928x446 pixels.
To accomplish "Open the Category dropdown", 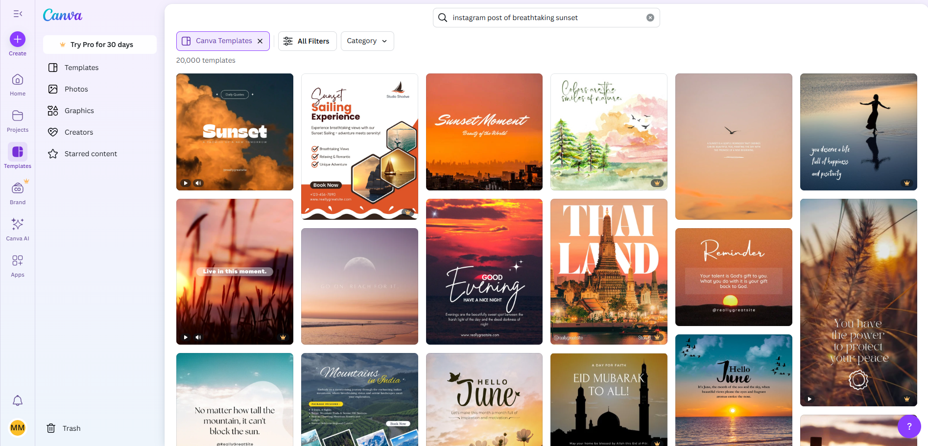I will 367,41.
